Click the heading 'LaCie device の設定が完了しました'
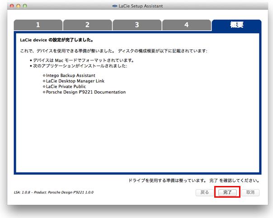 tap(56, 40)
